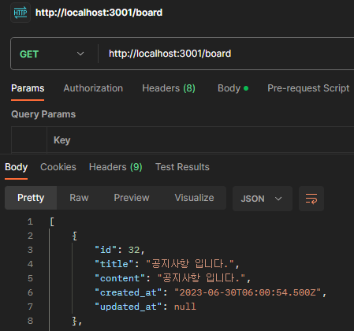354x331 pixels.
Task: Open the JSON format dropdown
Action: (263, 199)
